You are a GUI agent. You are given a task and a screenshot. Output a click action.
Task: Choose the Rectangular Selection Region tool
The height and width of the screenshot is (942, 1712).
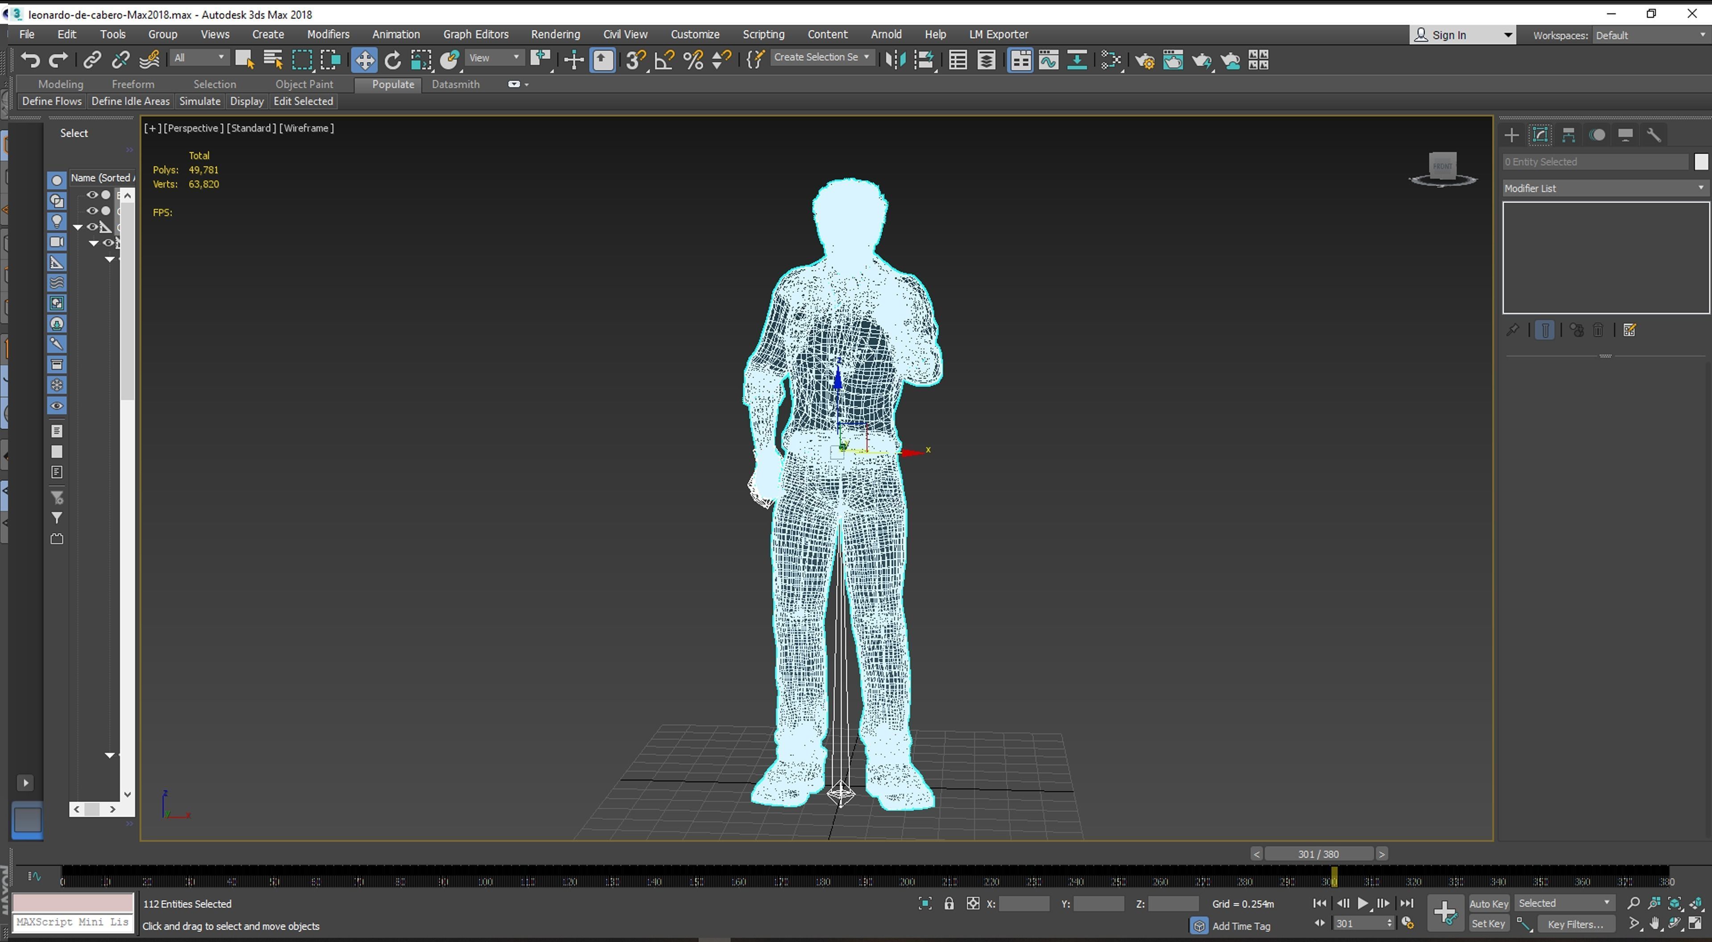point(302,61)
